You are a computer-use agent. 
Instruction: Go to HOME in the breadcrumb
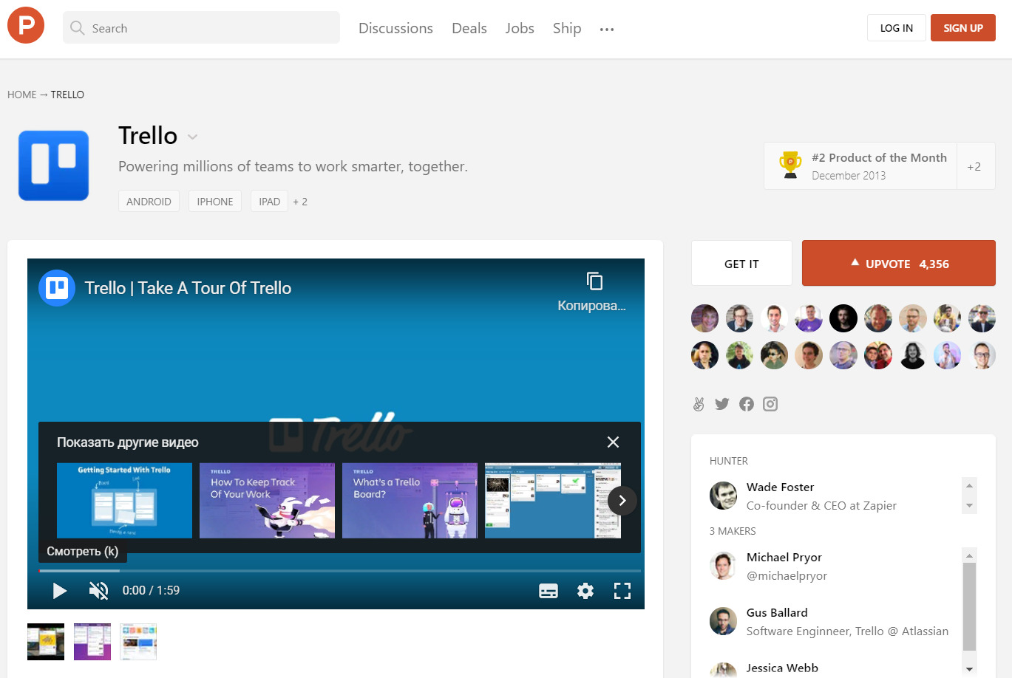click(x=22, y=95)
